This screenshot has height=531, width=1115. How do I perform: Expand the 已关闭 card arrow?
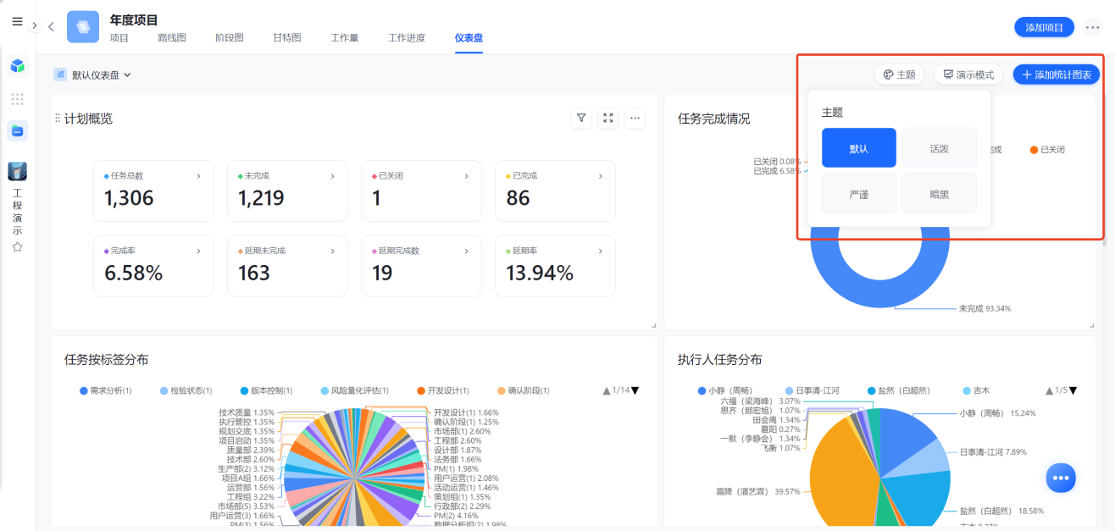466,176
